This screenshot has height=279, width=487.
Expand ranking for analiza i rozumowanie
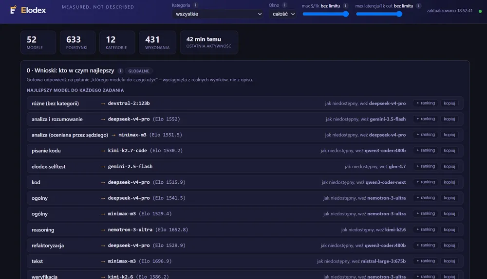(426, 119)
